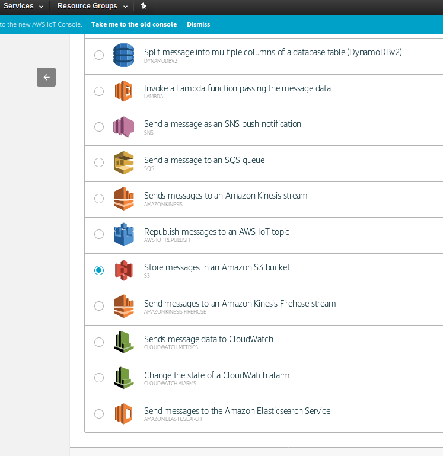The height and width of the screenshot is (456, 443).
Task: Select the Amazon Kinesis stream radio button
Action: [99, 199]
